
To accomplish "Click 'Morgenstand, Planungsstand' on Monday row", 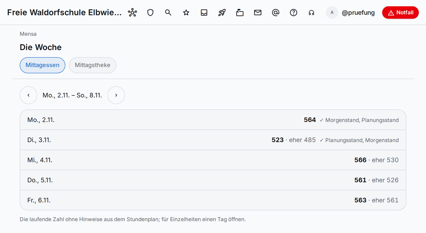I will [x=362, y=120].
